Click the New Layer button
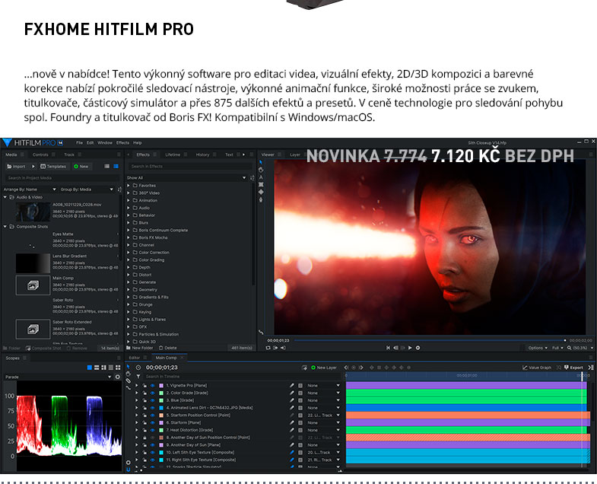This screenshot has height=484, width=597. 324,368
